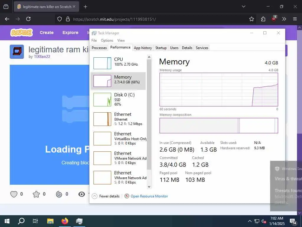Love the project with the heart icon
Image resolution: width=302 pixels, height=227 pixels.
[x=14, y=194]
